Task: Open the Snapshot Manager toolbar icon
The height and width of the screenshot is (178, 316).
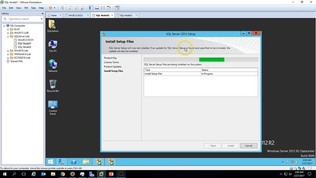Action: point(82,8)
